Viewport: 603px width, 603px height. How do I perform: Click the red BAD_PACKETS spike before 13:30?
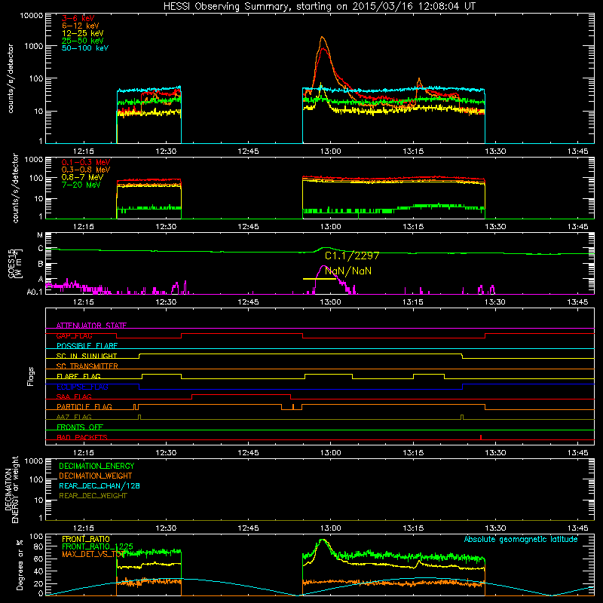[x=481, y=437]
